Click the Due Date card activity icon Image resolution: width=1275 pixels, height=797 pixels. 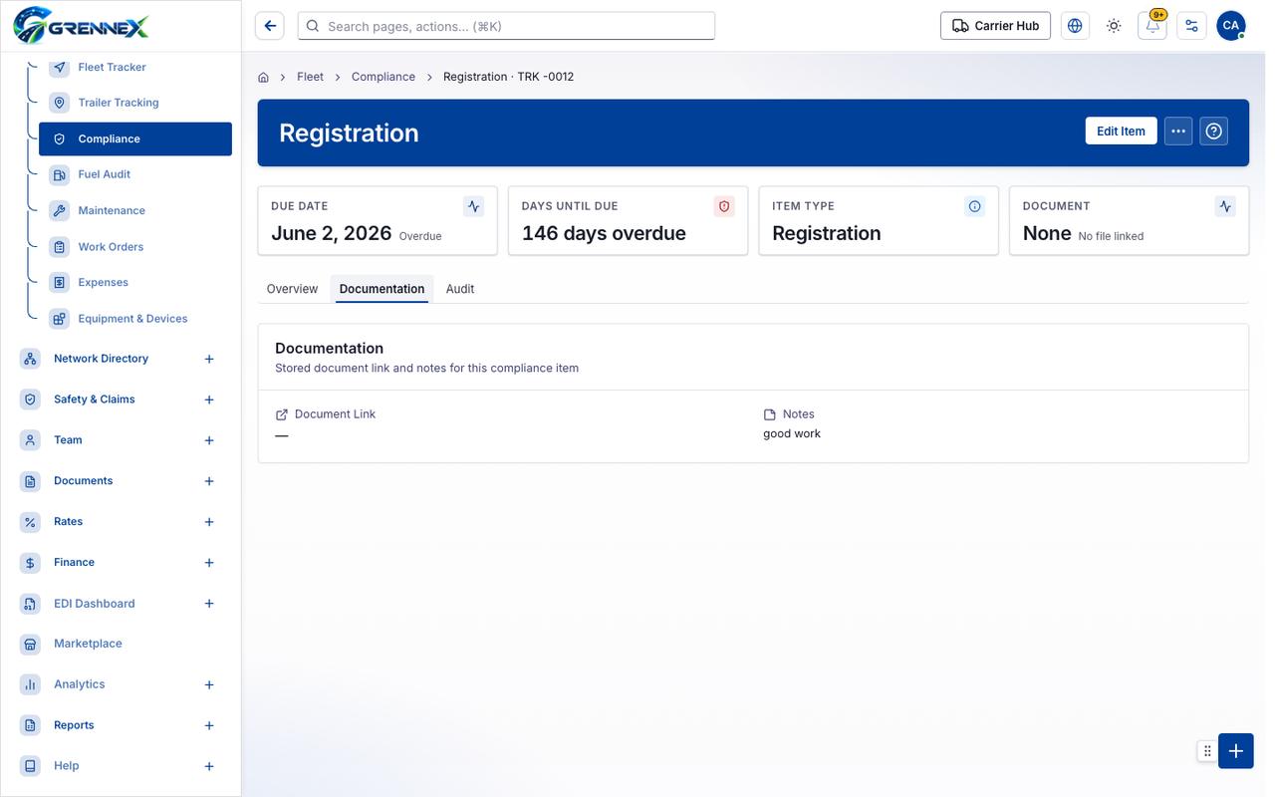pyautogui.click(x=474, y=206)
